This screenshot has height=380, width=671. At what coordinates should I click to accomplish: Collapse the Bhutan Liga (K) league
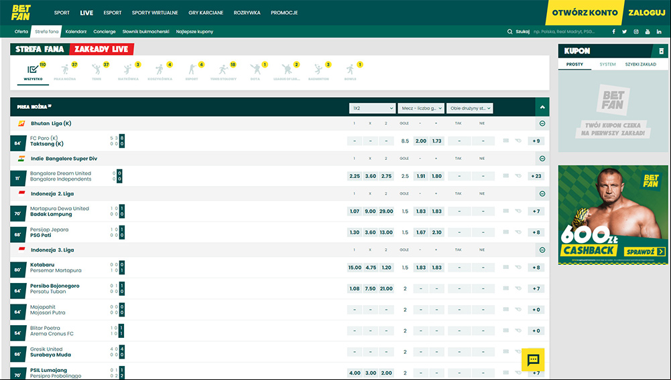point(542,123)
